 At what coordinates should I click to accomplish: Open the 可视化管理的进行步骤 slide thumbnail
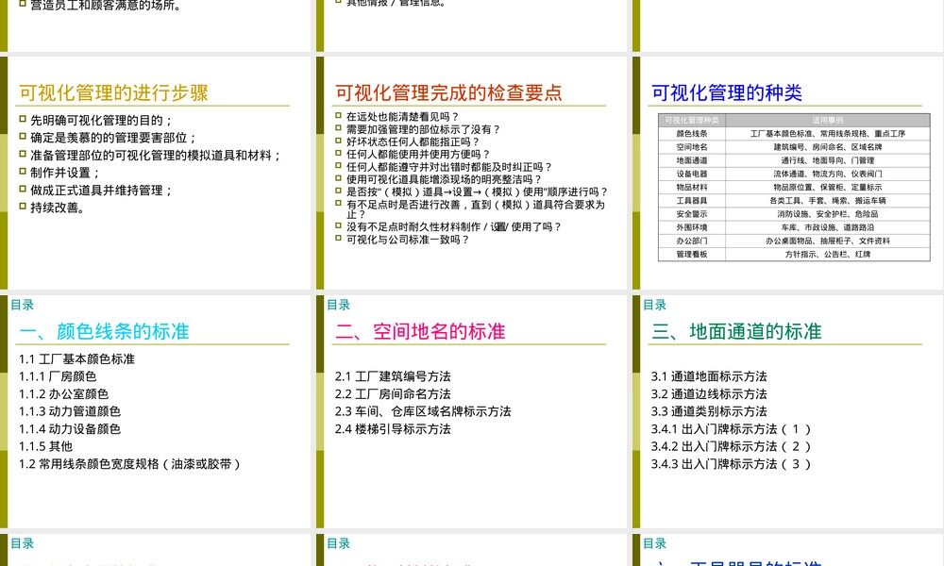156,174
